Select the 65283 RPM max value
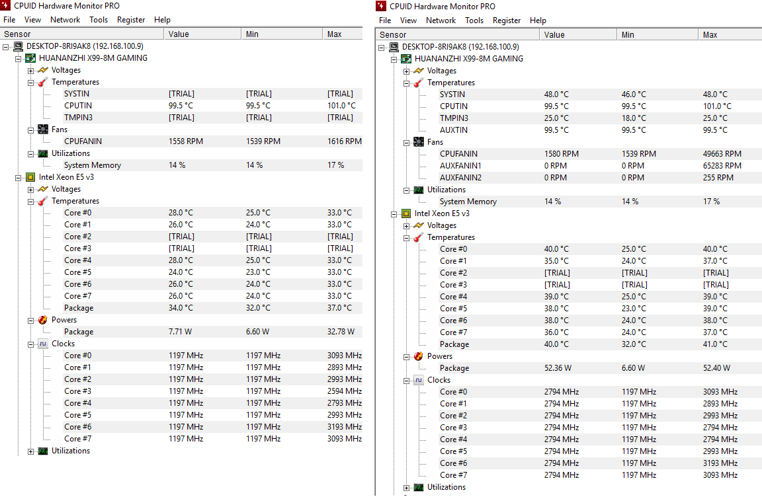Screen dimensions: 762x497 click(722, 165)
